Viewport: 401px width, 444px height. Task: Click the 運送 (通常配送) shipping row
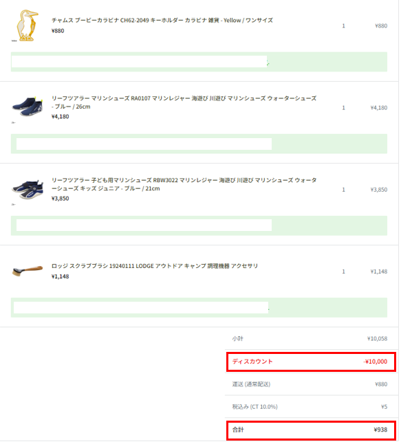310,384
